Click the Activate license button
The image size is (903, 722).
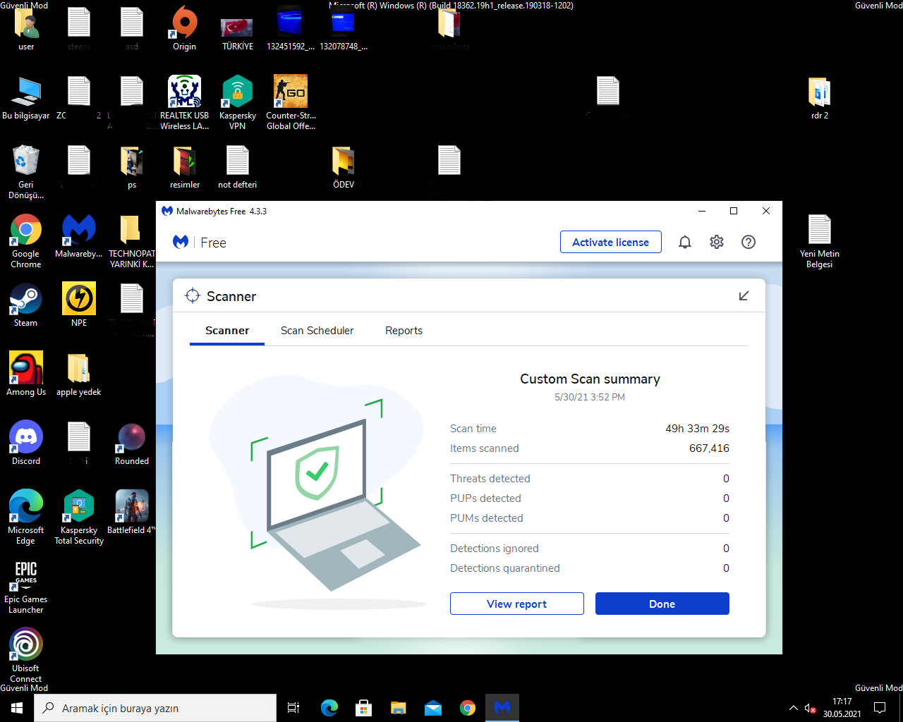pyautogui.click(x=610, y=242)
